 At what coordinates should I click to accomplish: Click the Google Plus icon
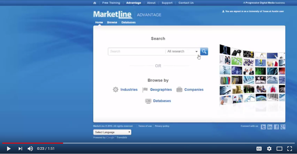click(x=283, y=127)
